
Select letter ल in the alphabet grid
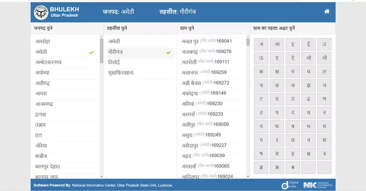[293, 140]
